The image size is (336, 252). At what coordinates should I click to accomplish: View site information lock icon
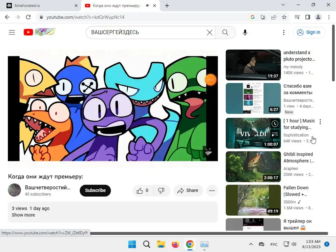coord(41,17)
